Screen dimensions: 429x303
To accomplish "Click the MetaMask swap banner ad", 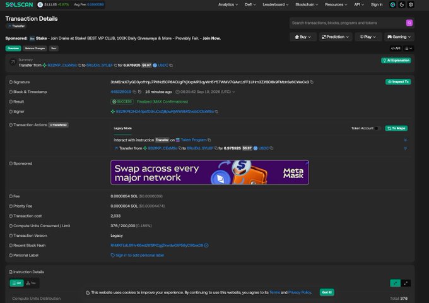I will point(209,172).
